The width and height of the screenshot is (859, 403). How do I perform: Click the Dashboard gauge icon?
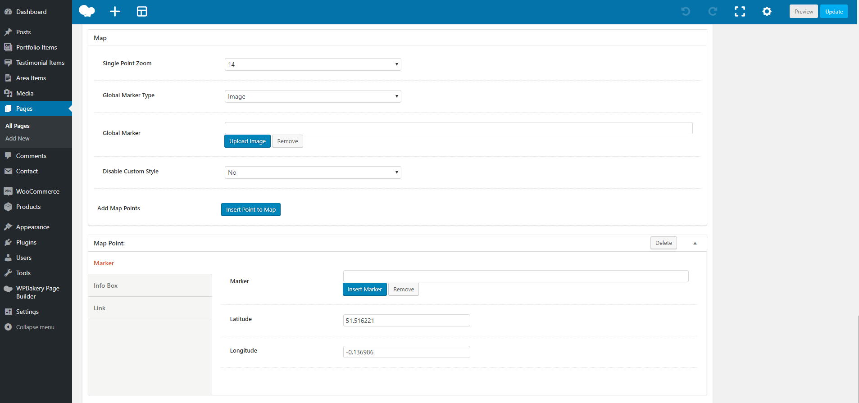point(8,12)
